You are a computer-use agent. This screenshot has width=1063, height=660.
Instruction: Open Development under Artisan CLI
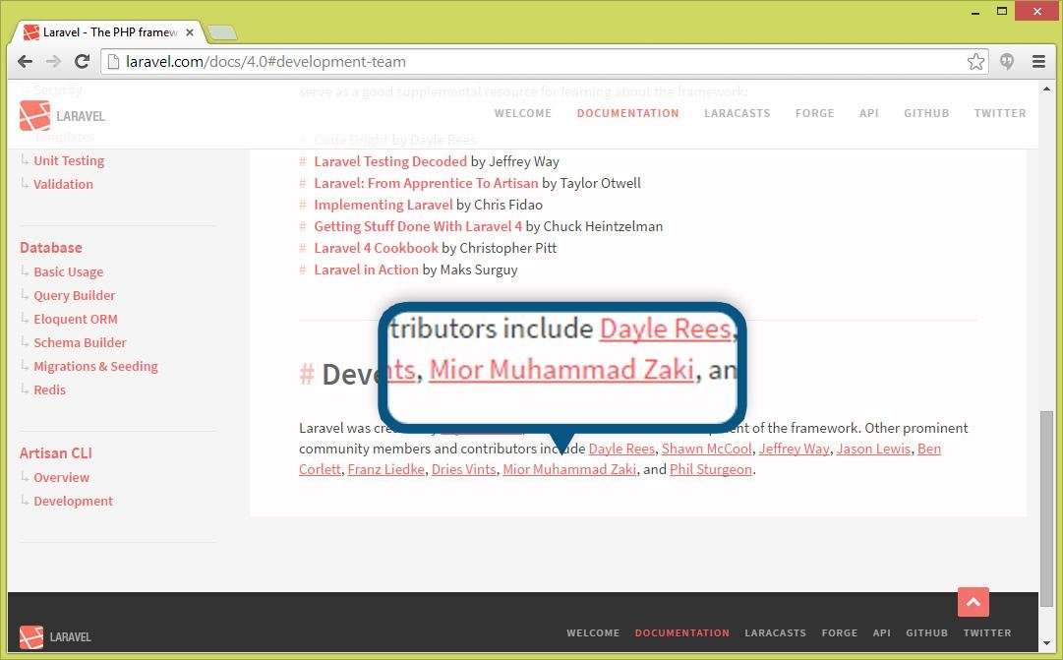(x=73, y=502)
